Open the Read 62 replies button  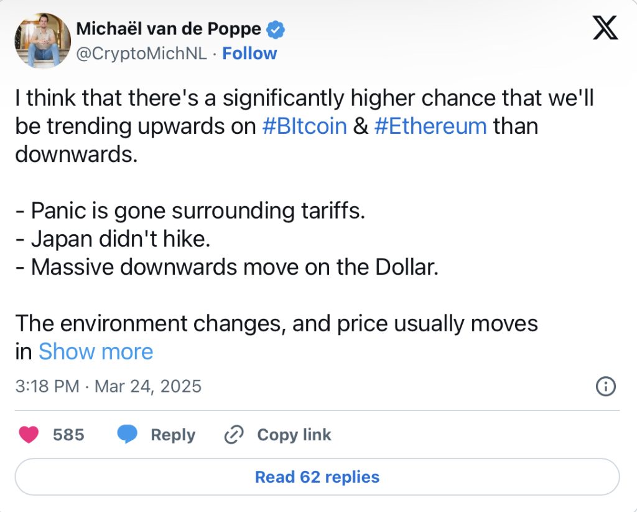tap(317, 477)
